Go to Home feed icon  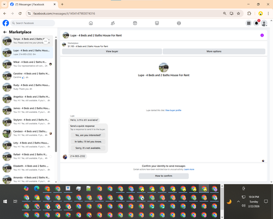[x=91, y=23]
